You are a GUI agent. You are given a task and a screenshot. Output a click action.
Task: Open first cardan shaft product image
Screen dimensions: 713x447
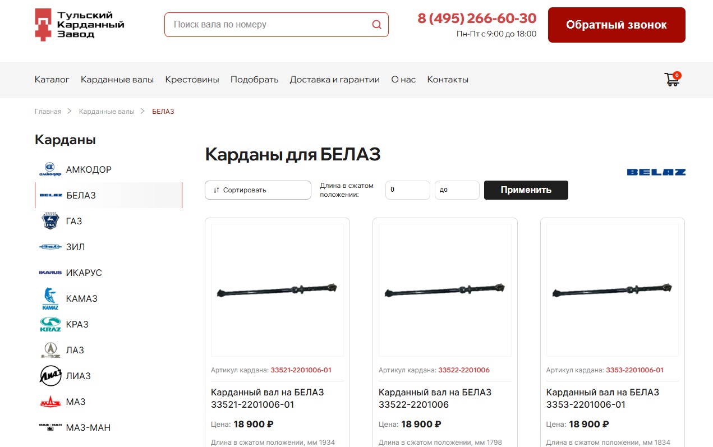click(x=278, y=290)
